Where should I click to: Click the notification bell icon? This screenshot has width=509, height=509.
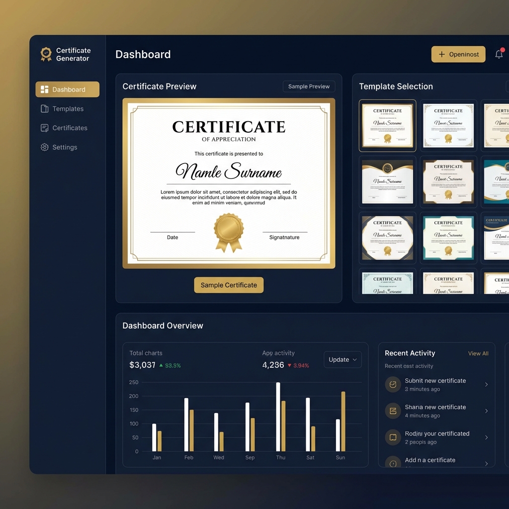pos(500,54)
